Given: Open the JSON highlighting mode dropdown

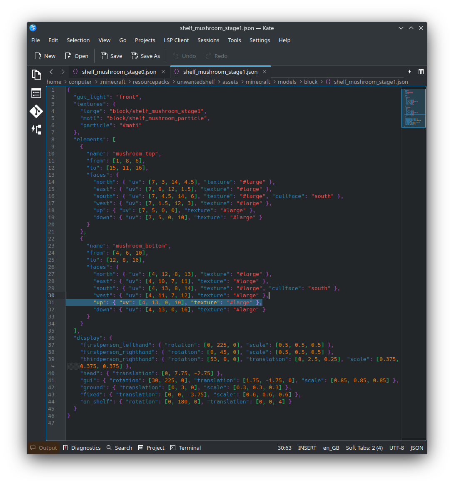Looking at the screenshot, I should click(x=417, y=448).
